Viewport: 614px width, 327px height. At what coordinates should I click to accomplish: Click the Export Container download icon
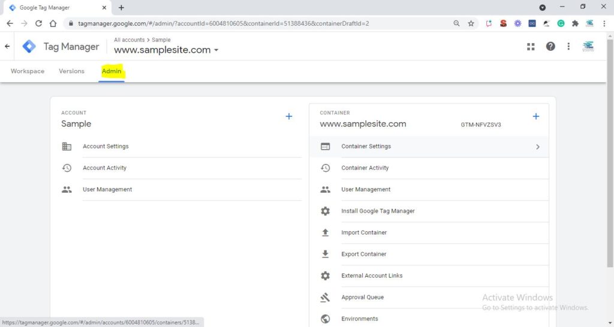point(326,254)
